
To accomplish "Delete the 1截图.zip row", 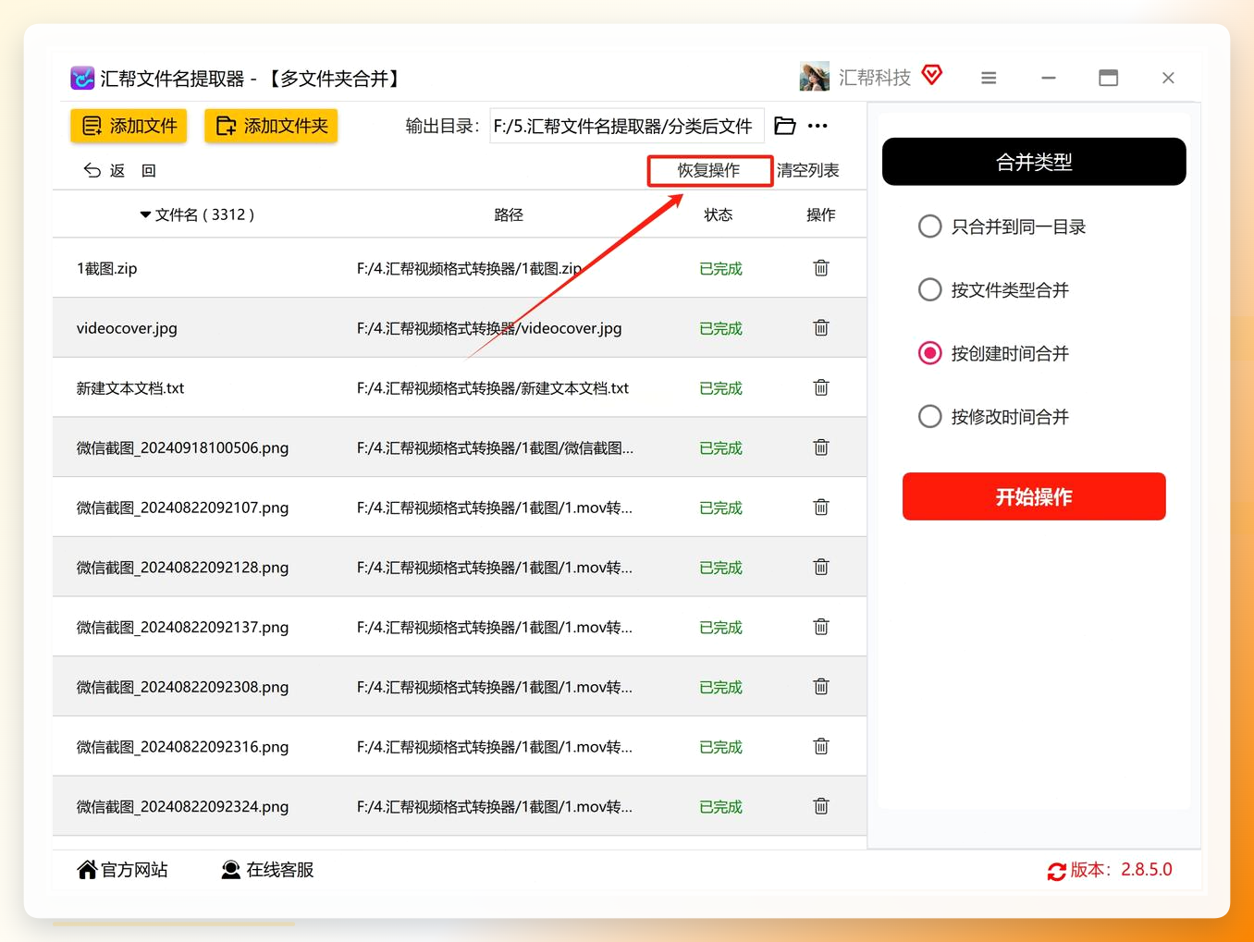I will click(820, 268).
